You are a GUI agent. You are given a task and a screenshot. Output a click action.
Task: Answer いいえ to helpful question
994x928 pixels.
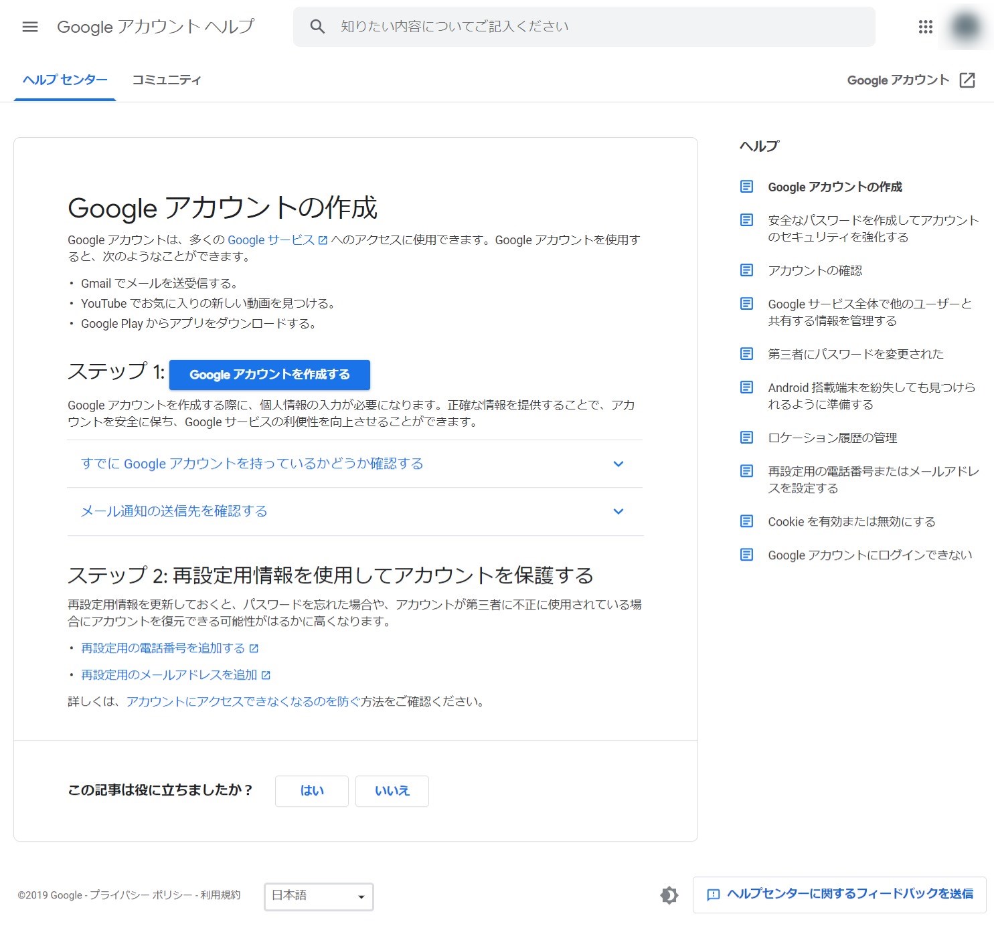(x=392, y=791)
